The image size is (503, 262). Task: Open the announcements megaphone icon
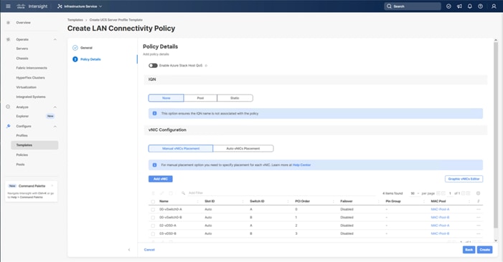459,6
